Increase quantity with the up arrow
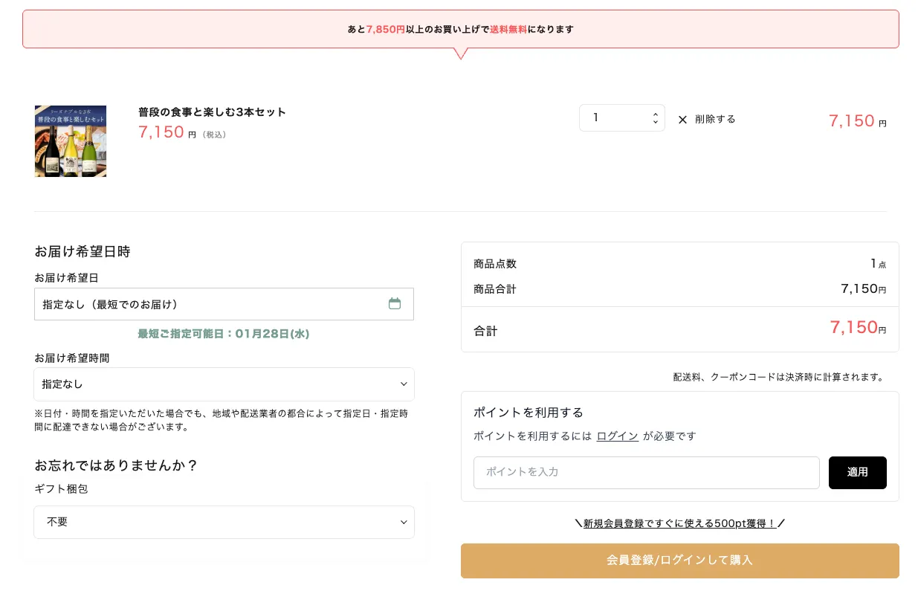Screen dimensions: 918x591 point(655,114)
